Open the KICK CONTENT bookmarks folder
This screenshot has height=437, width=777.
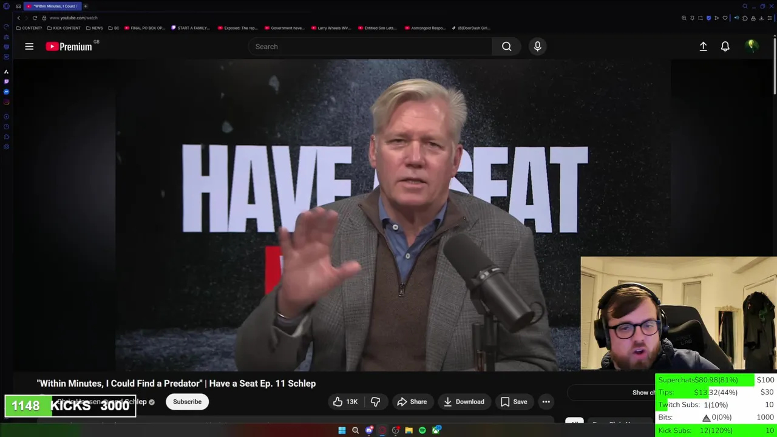click(63, 28)
